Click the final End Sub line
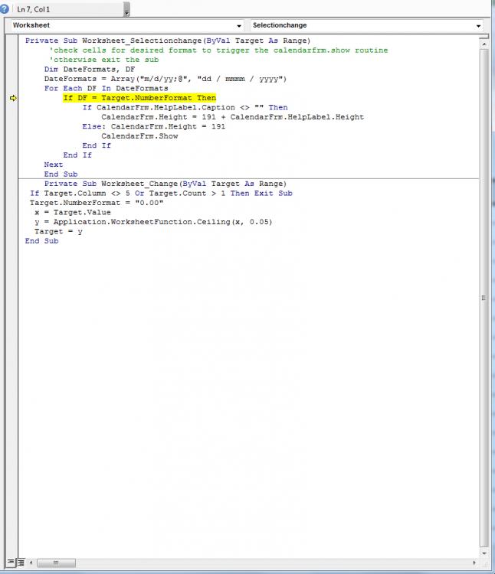This screenshot has width=495, height=574. point(42,241)
